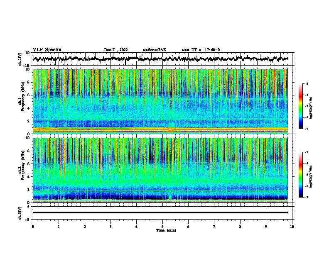Click the ch.1 spectrogram color scale bar
Screen dimensions: 329x254
(300, 106)
